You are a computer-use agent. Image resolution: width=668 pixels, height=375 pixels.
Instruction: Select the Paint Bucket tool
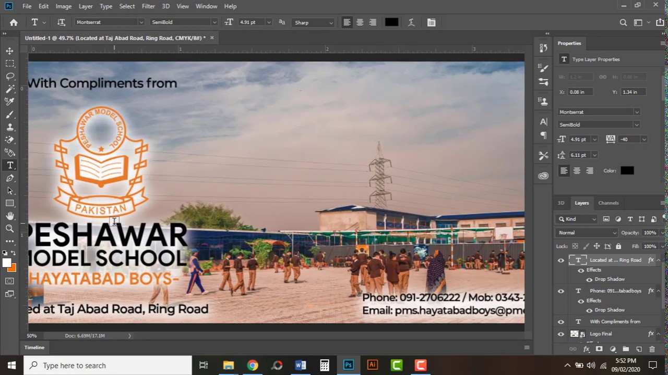tap(10, 153)
